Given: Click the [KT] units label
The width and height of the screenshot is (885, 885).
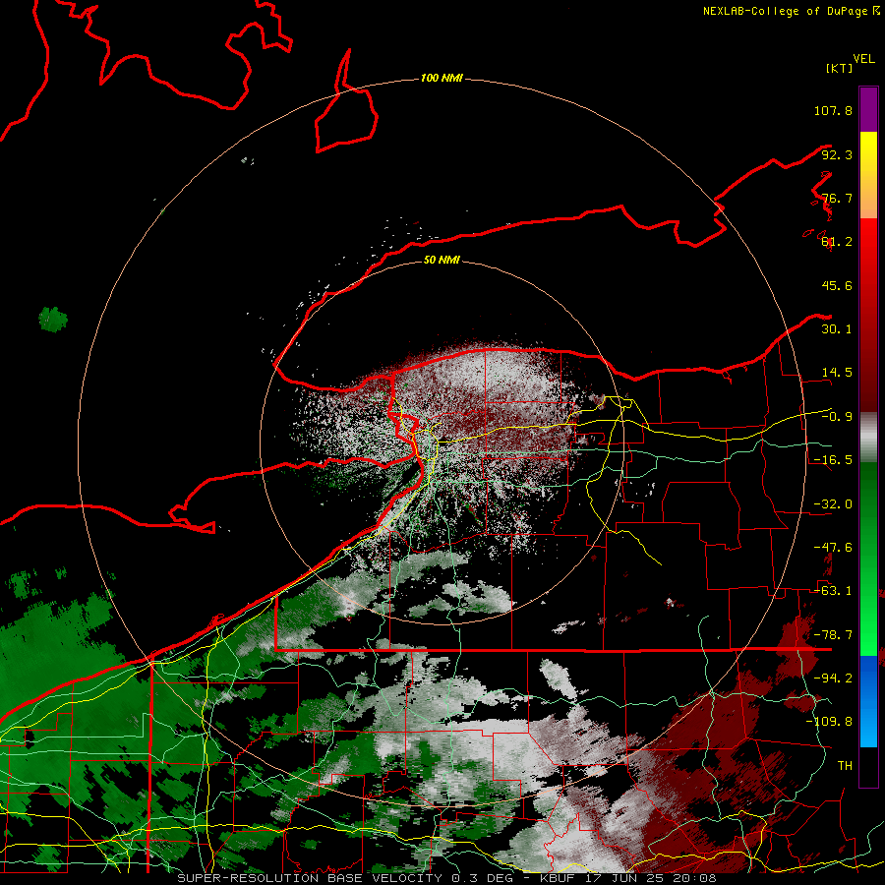Looking at the screenshot, I should pyautogui.click(x=839, y=68).
